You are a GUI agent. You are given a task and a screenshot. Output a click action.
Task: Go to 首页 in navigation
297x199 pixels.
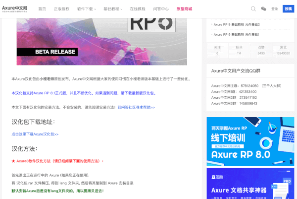tap(42, 9)
